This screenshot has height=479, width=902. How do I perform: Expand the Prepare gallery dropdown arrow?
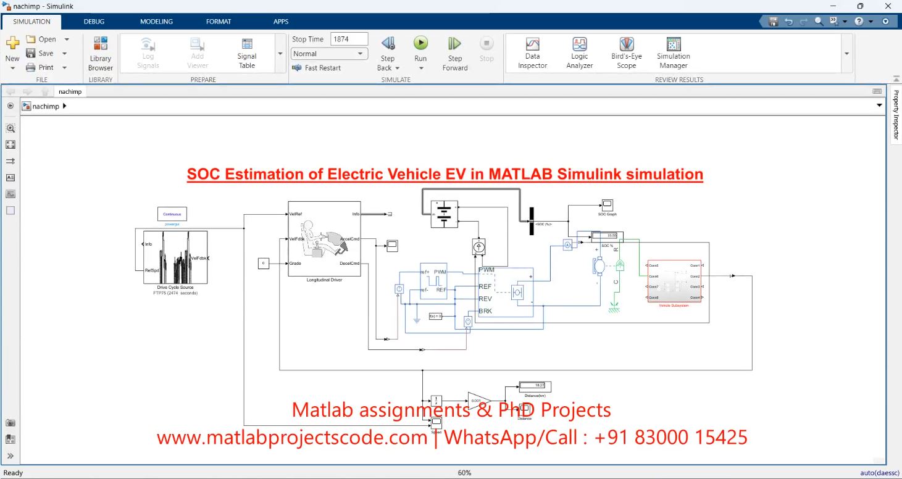click(x=281, y=54)
